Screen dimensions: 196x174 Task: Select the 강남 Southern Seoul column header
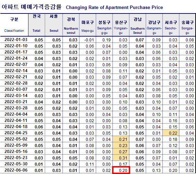click(x=137, y=25)
